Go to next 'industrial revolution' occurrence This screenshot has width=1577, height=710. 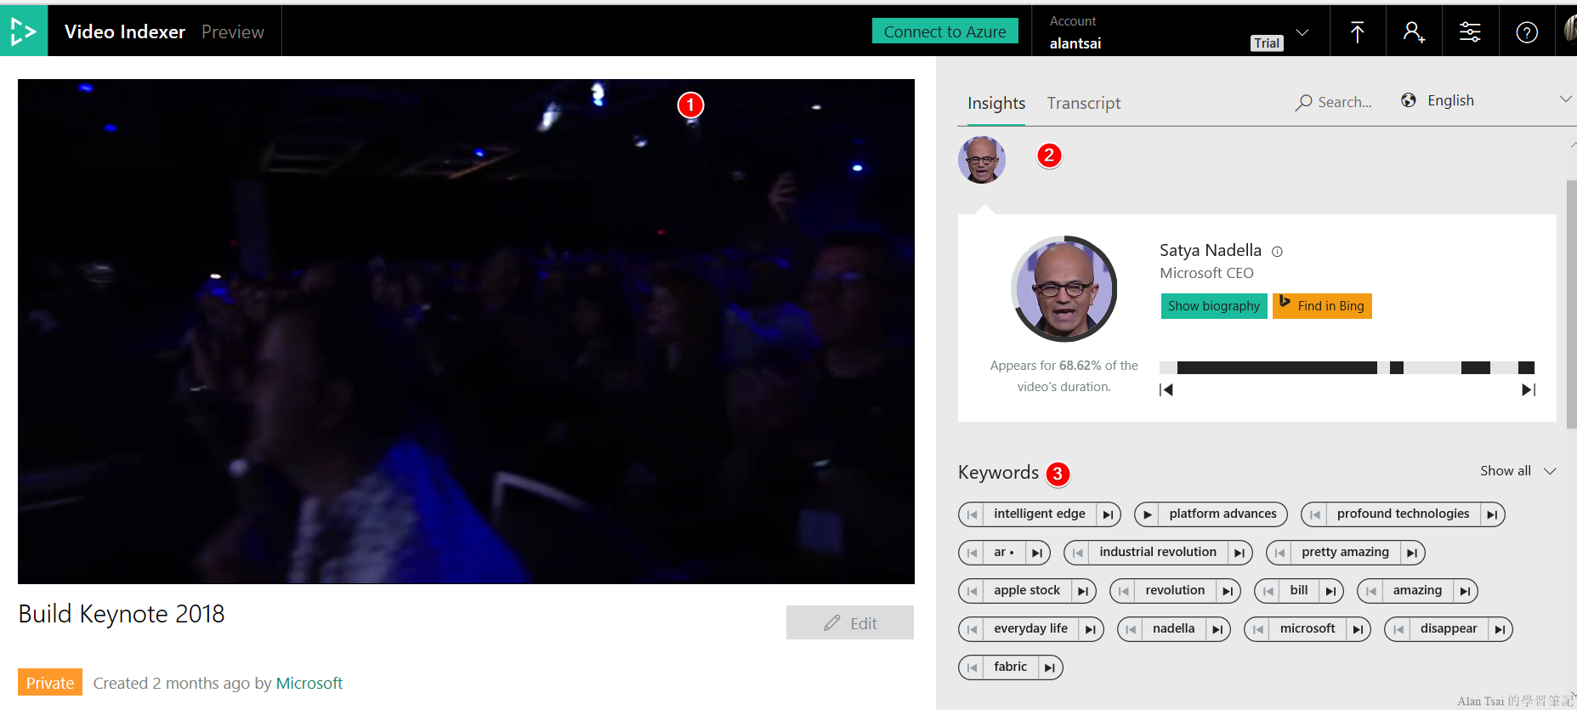coord(1239,553)
